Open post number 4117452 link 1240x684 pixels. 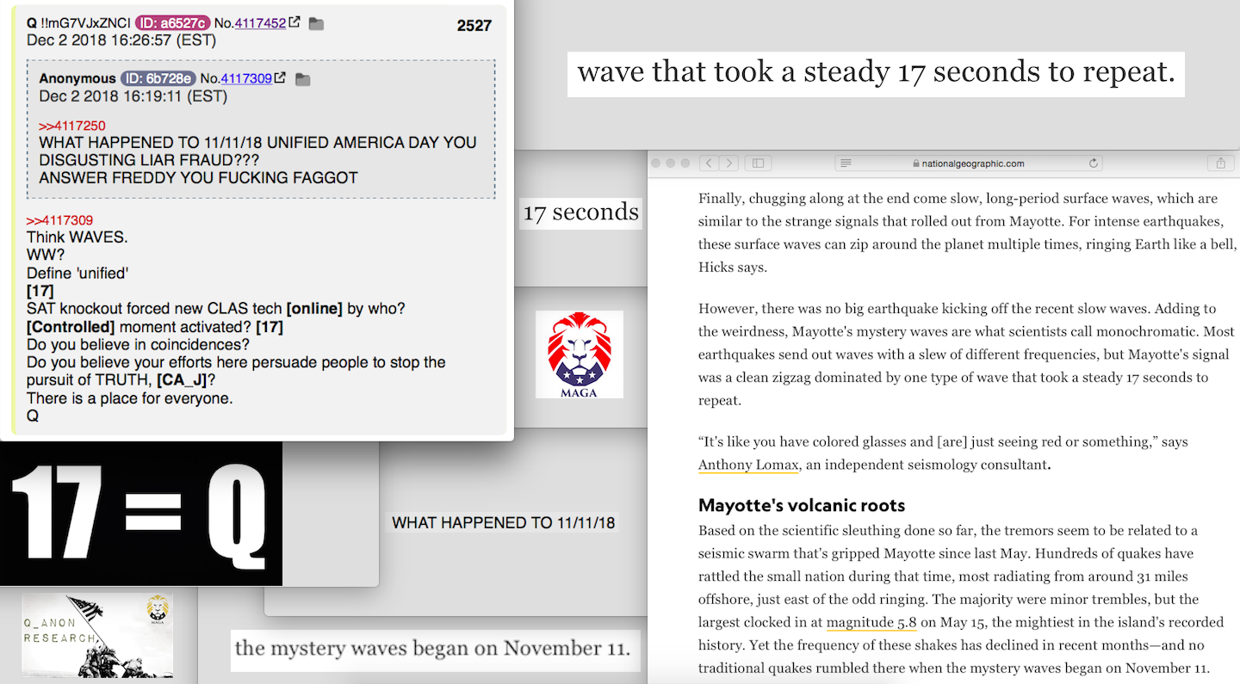pyautogui.click(x=259, y=23)
